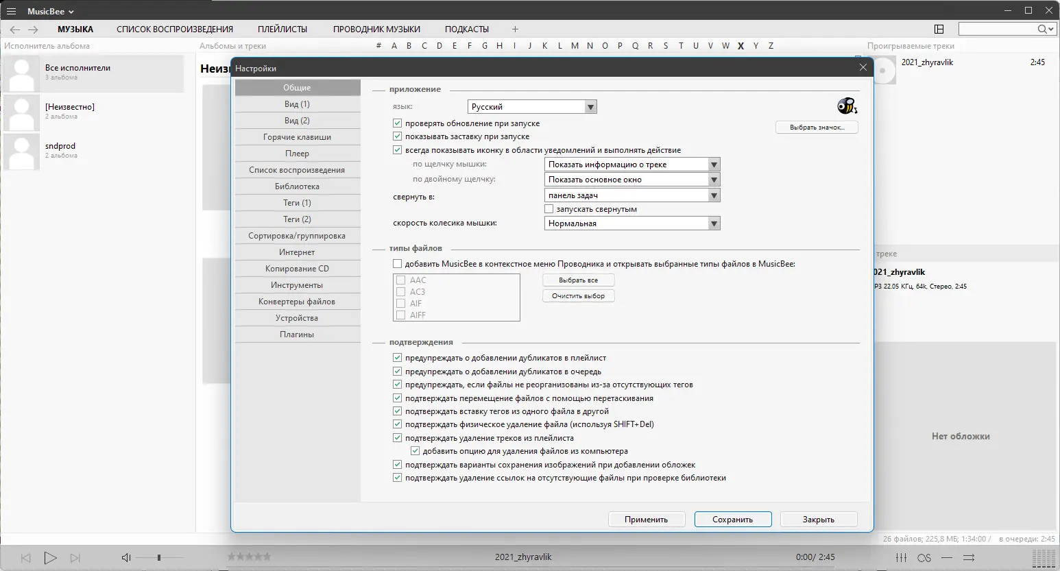Toggle Last.fm scrobbling icon
This screenshot has width=1060, height=571.
(924, 557)
